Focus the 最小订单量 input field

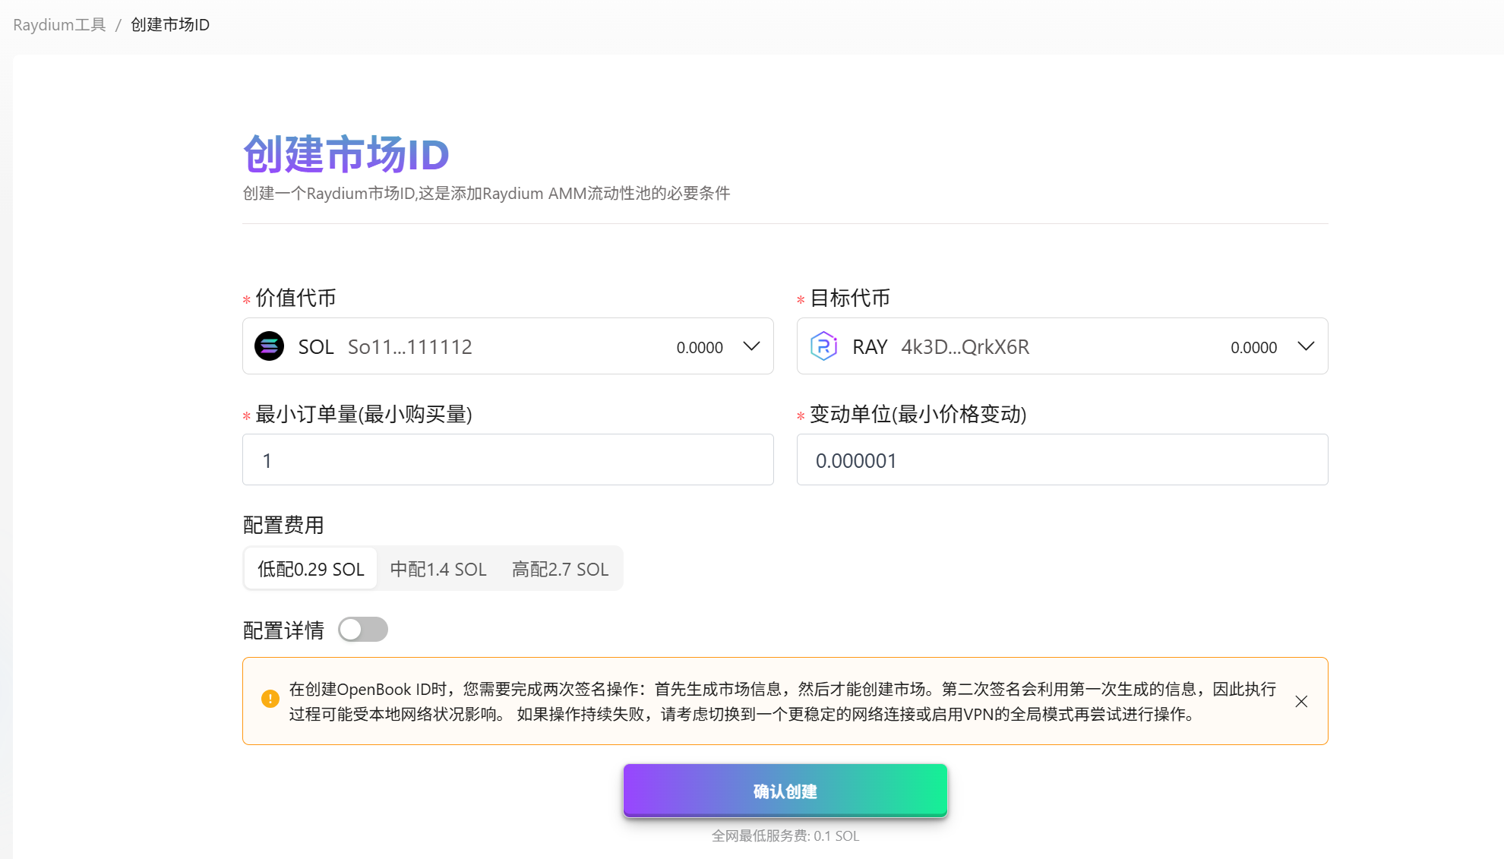[507, 460]
